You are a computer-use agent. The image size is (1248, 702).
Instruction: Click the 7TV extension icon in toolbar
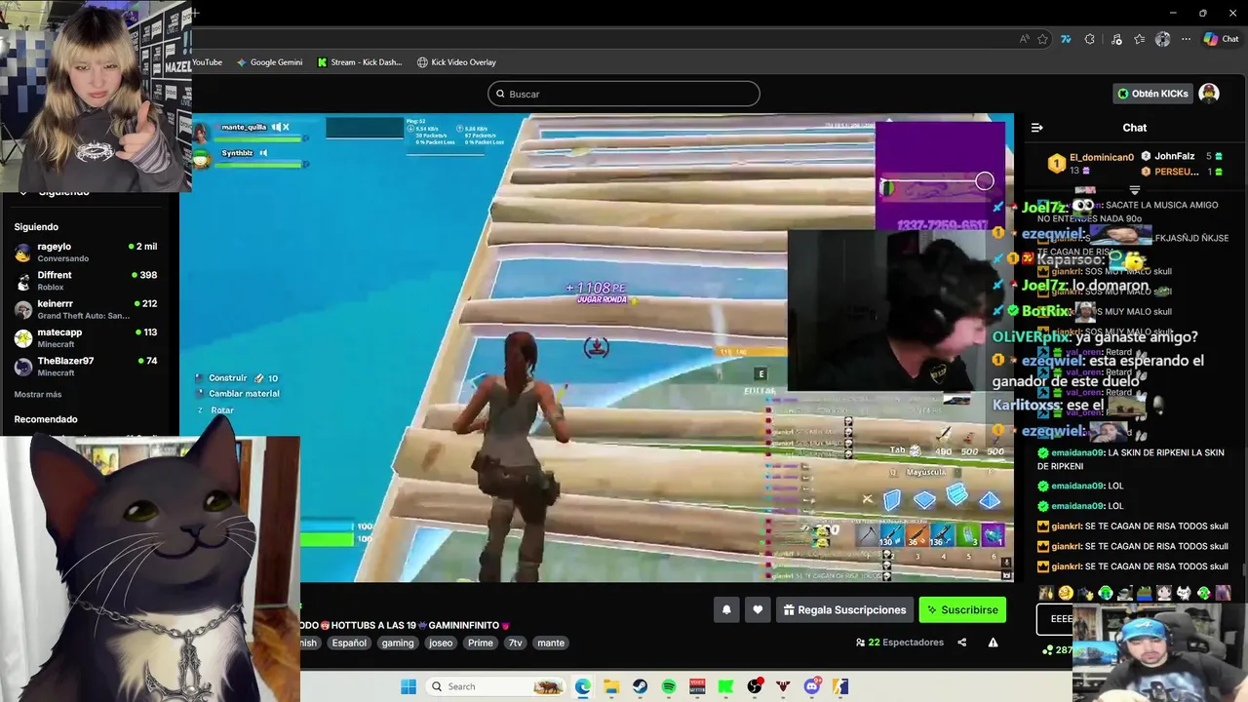[x=1066, y=39]
